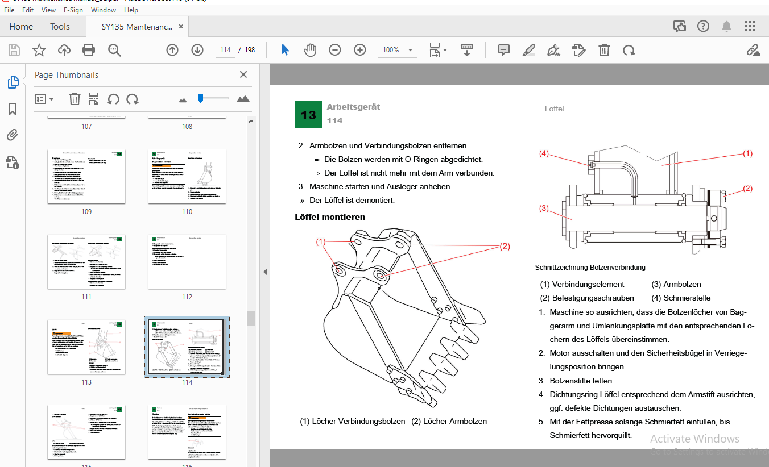This screenshot has width=769, height=467.
Task: Print the document via printer icon
Action: pos(89,50)
